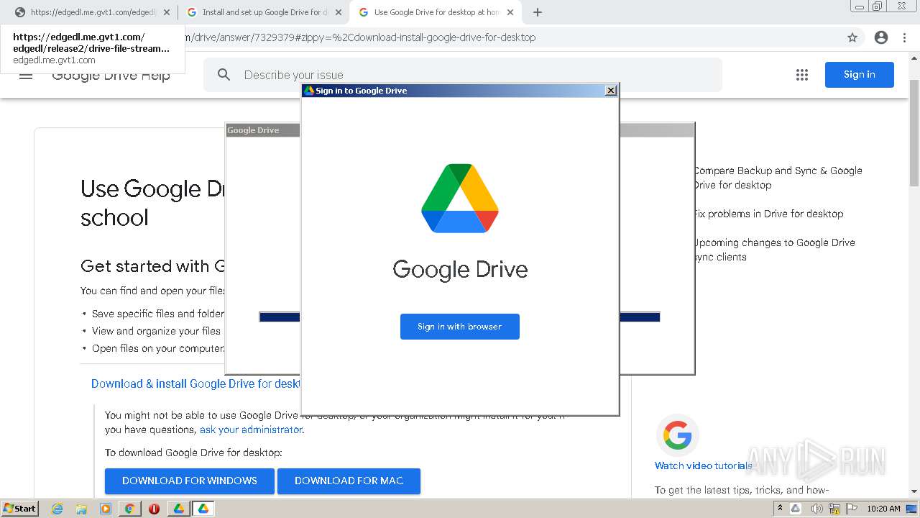Click the volume speaker tray icon

[x=817, y=509]
